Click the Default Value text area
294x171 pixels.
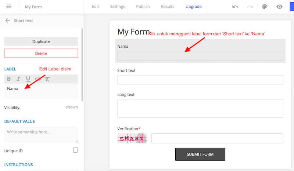[41, 135]
